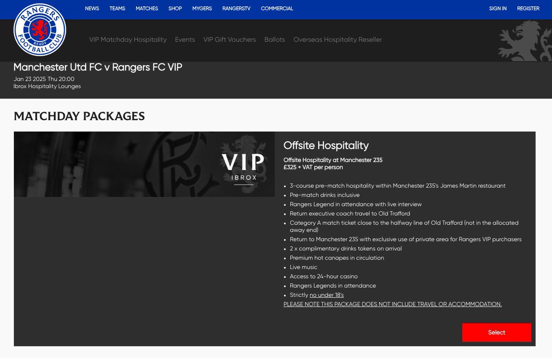Screen dimensions: 552x358
Task: Click the Rangers Football Club crest logo
Action: (40, 30)
